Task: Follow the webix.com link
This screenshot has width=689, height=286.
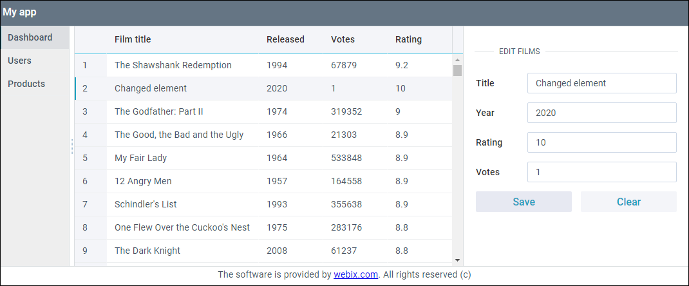Action: point(355,274)
